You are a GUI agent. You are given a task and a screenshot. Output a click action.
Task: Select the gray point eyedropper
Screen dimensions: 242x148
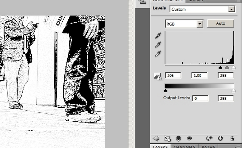(158, 45)
